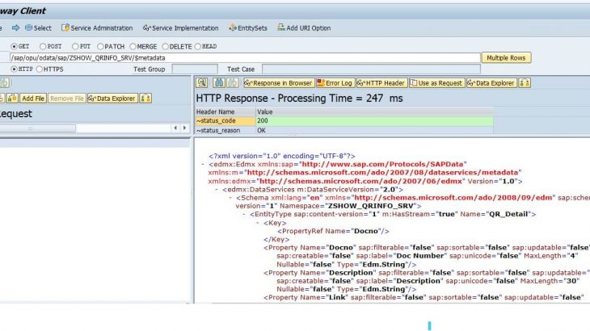
Task: Collapse the edmx:Edmx XML node
Action: 203,164
